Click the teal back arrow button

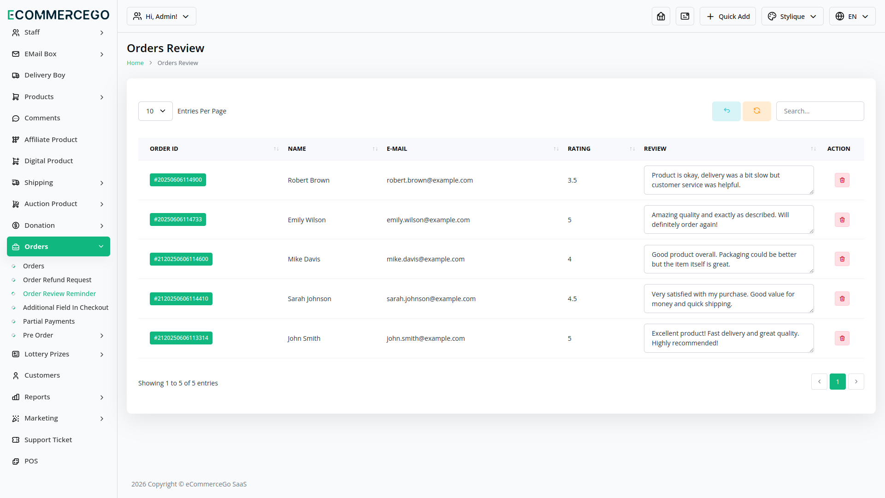[x=726, y=111]
